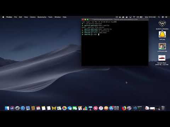Open FaceTime green icon in dock

(75, 108)
